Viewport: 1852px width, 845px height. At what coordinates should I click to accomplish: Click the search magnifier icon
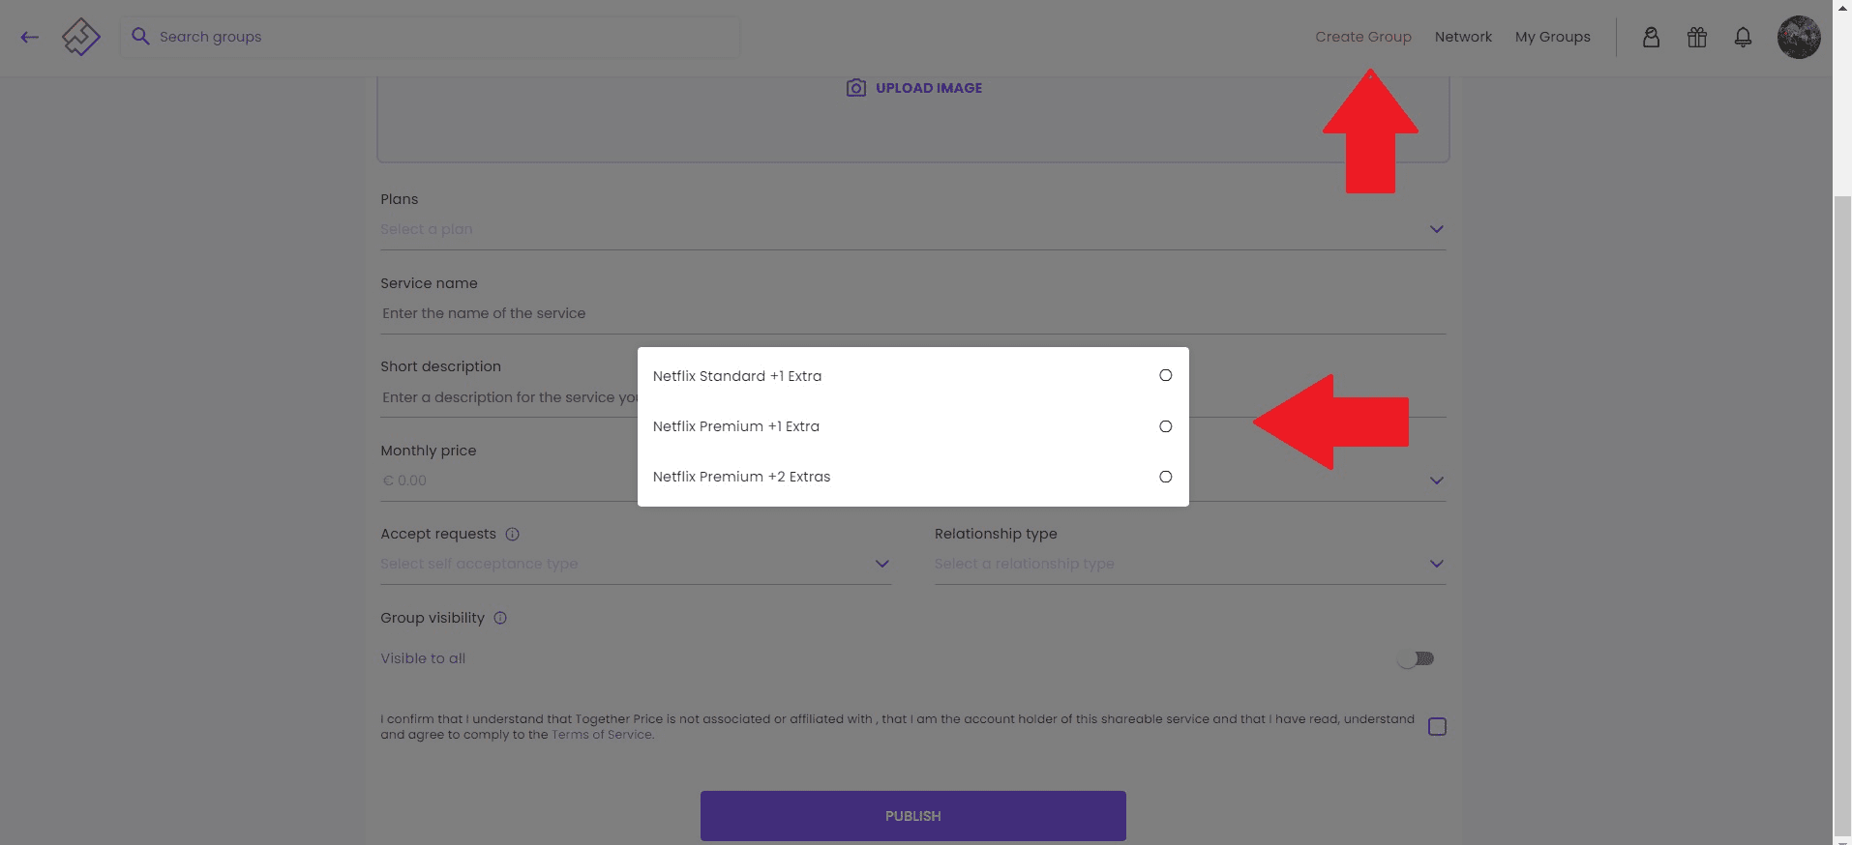[x=140, y=37]
